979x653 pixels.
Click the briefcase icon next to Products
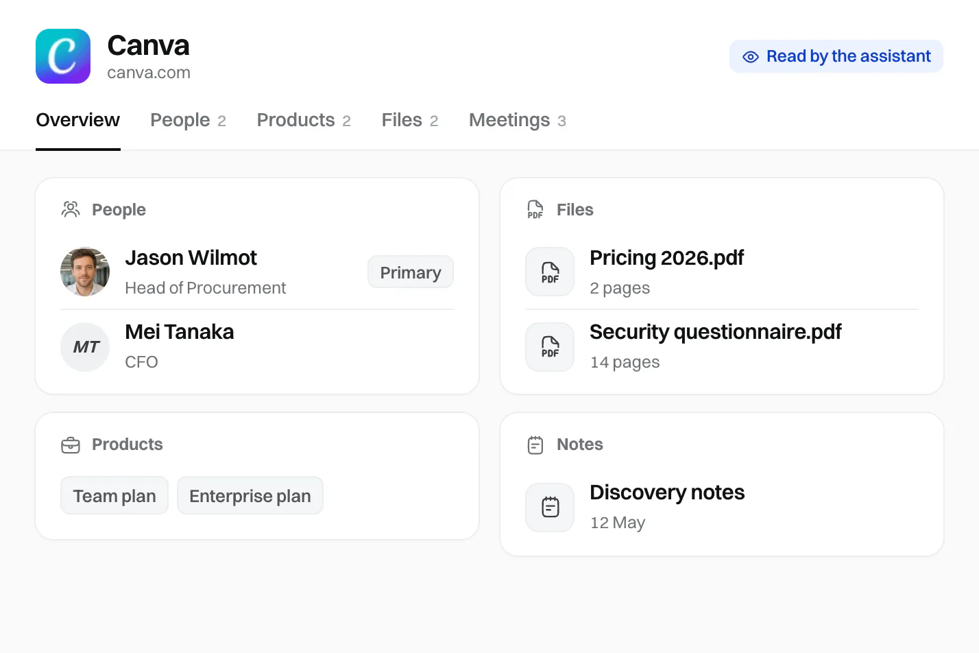[71, 445]
